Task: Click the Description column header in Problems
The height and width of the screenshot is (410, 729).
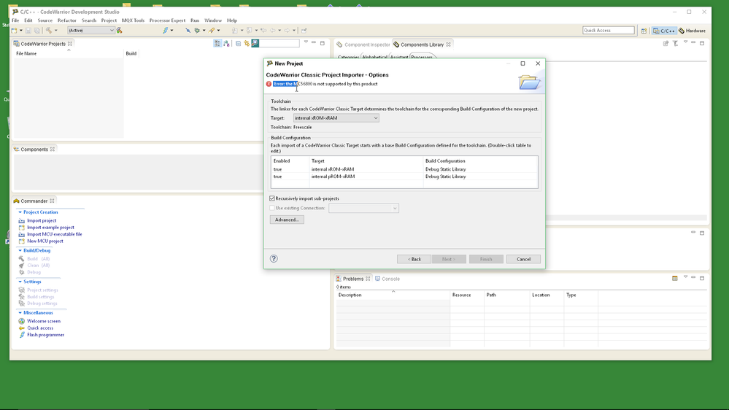Action: pyautogui.click(x=393, y=295)
